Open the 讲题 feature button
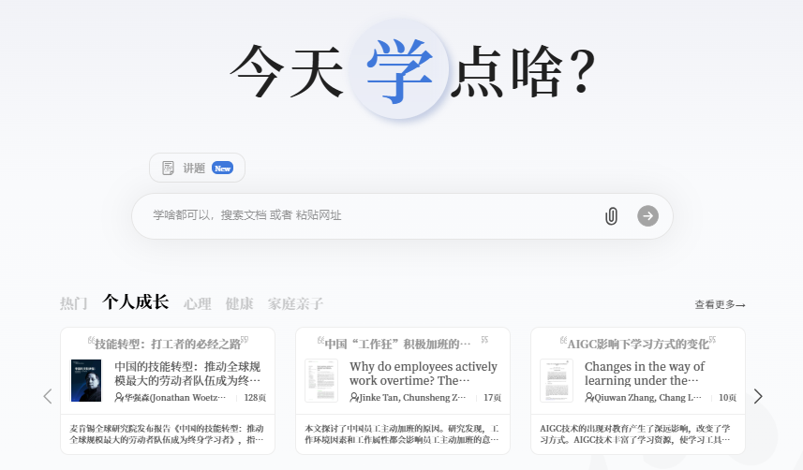The image size is (803, 470). click(x=197, y=168)
